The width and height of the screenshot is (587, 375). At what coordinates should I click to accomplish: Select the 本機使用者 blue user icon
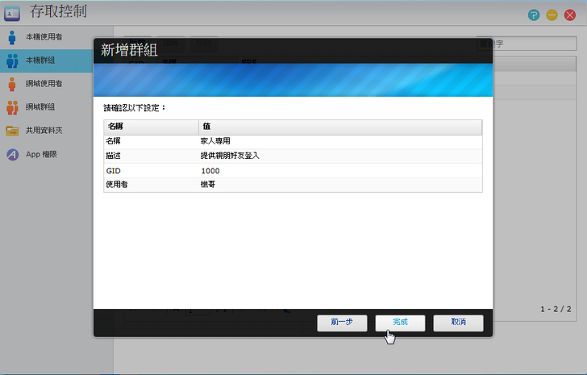12,37
